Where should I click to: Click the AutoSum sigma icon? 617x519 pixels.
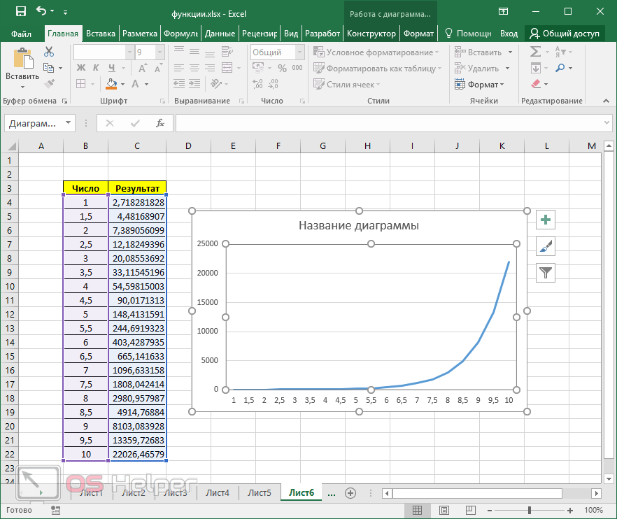tap(535, 52)
